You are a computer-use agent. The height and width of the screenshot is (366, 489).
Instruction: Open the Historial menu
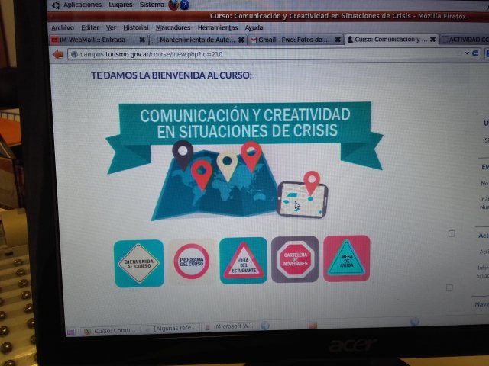[136, 27]
